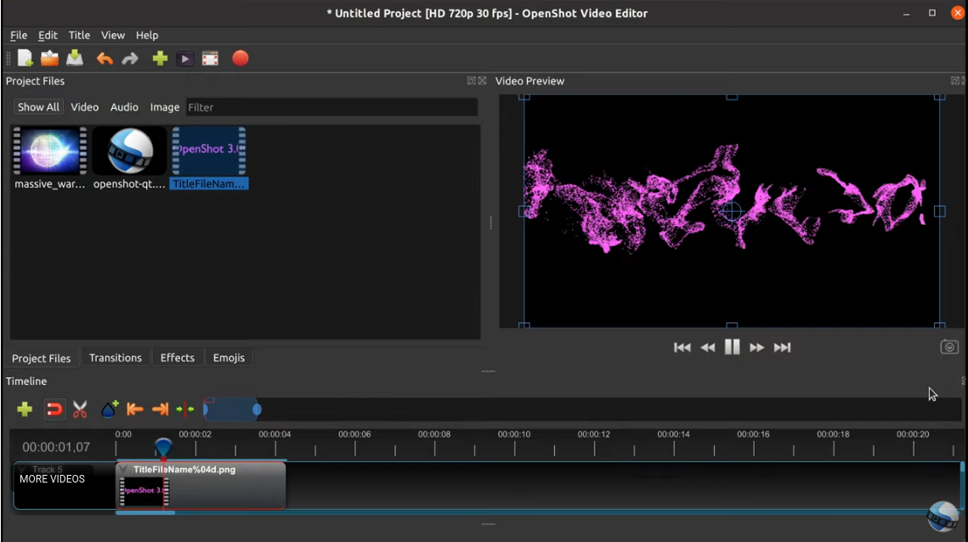Screen dimensions: 968x542
Task: Open the Title menu
Action: pyautogui.click(x=79, y=35)
